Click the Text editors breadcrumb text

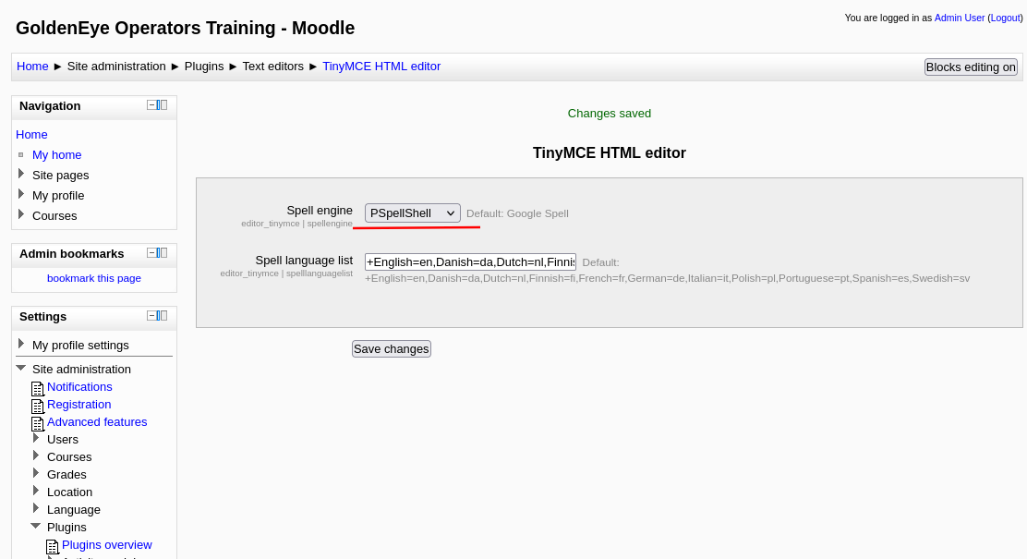tap(273, 67)
